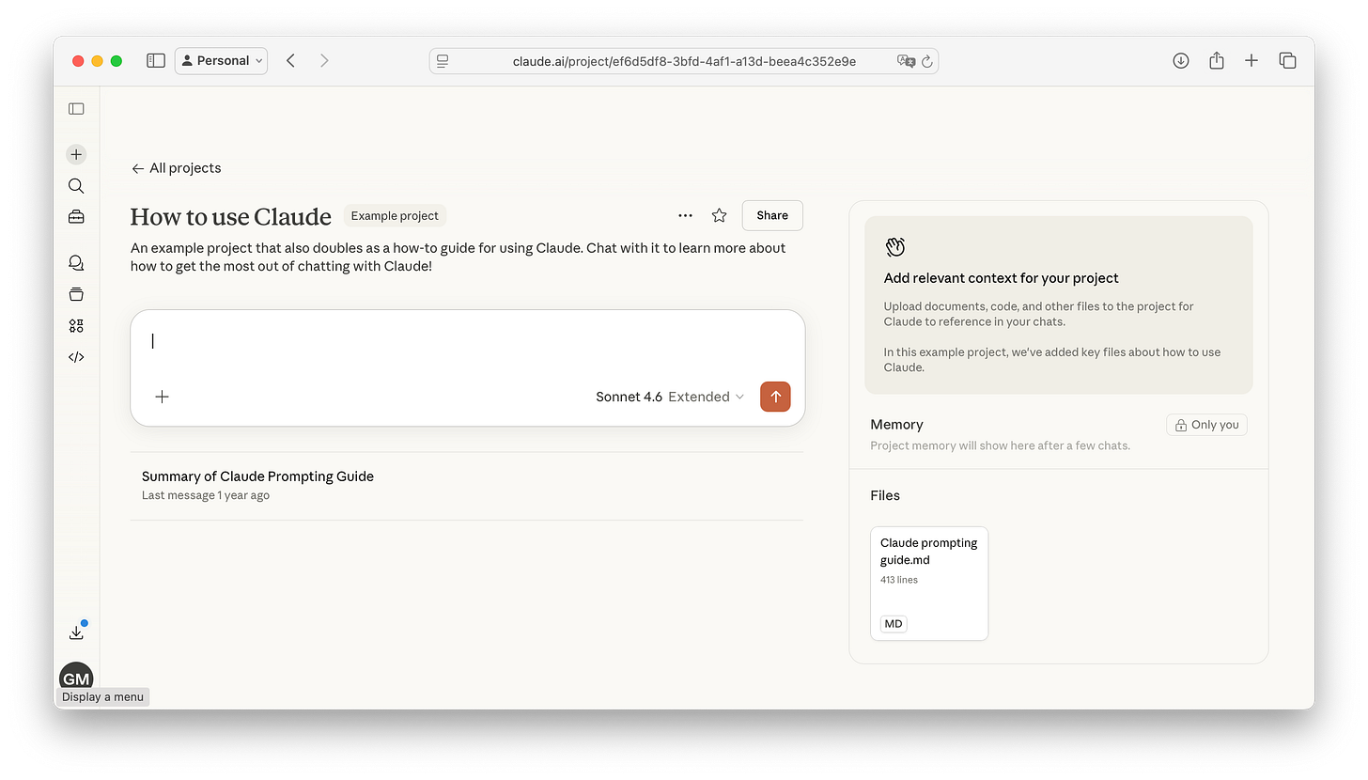This screenshot has width=1368, height=780.
Task: Click the Files section heading
Action: (x=885, y=495)
